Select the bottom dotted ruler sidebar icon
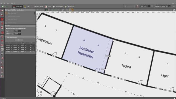This screenshot has height=99, width=176. click(x=2, y=76)
